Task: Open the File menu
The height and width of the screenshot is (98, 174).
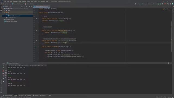Action: tap(5, 1)
